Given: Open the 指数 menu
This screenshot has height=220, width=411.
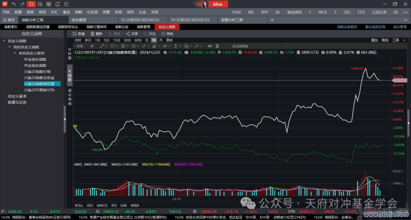Looking at the screenshot, I should click(78, 12).
